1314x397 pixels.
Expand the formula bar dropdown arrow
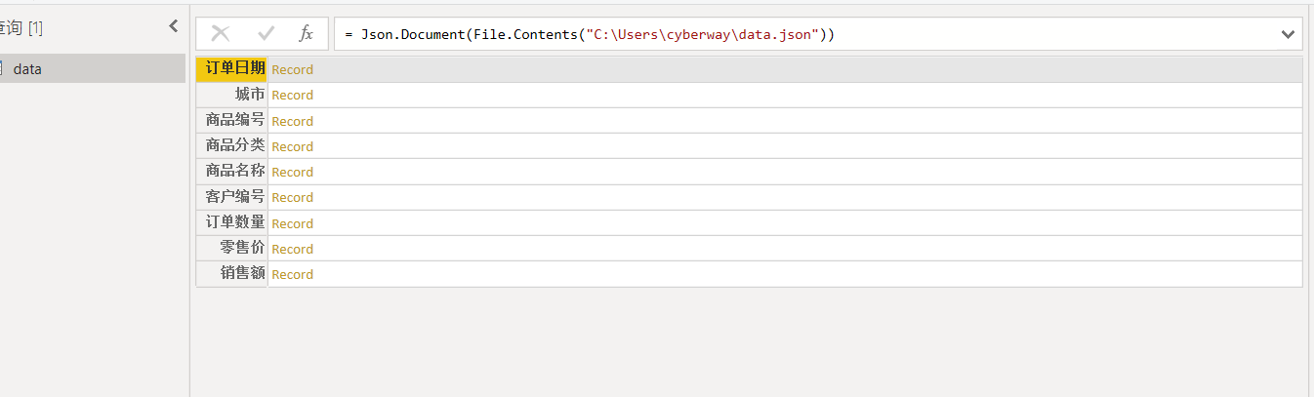pyautogui.click(x=1287, y=34)
